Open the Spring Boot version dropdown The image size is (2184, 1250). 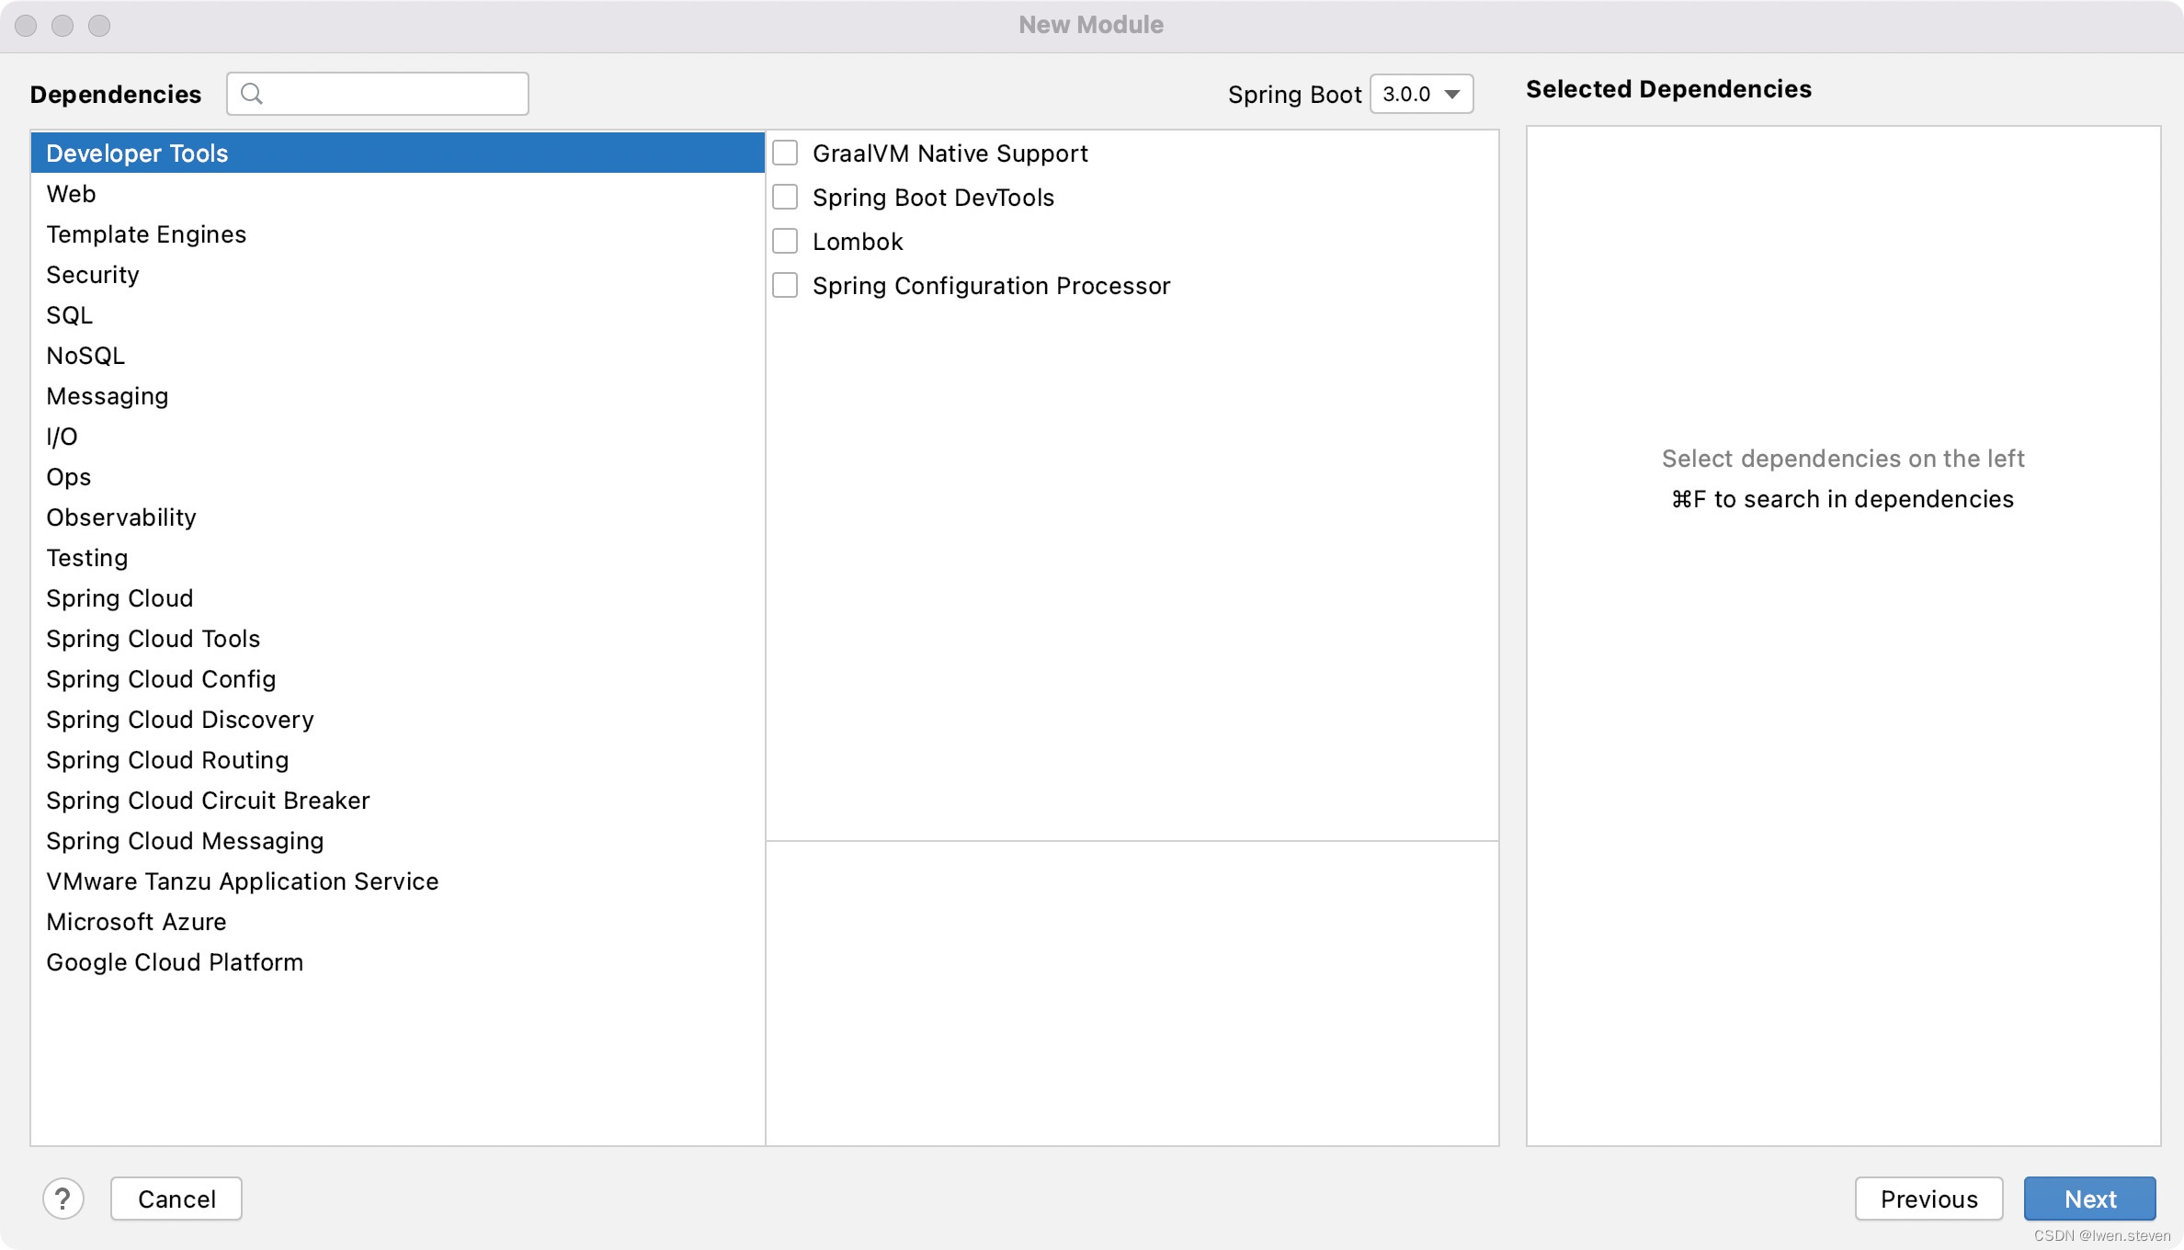click(x=1421, y=94)
